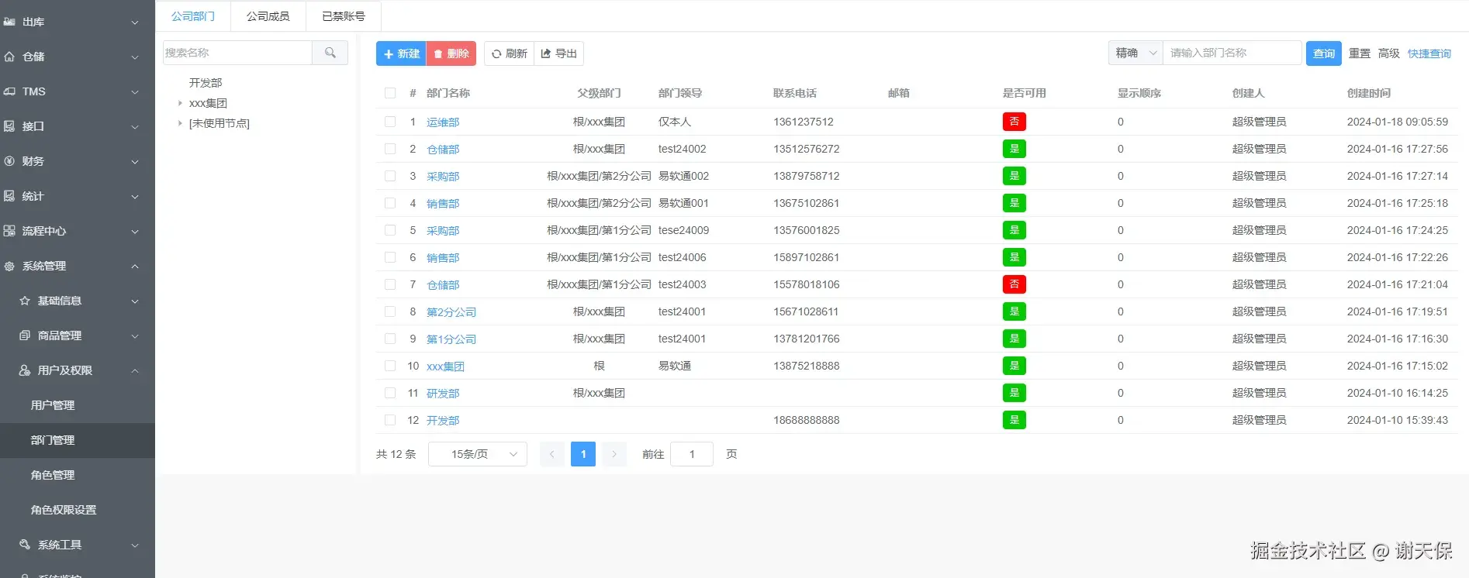Click the 基础信息 star icon
The height and width of the screenshot is (578, 1469).
[x=25, y=301]
